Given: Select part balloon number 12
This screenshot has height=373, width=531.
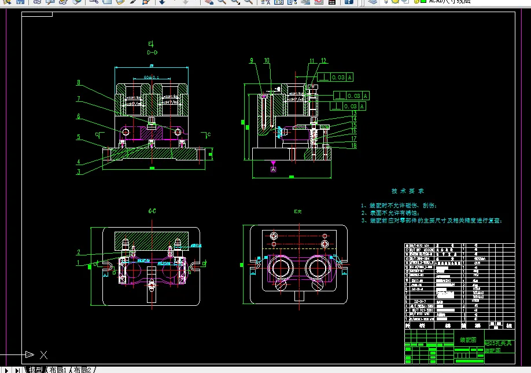Looking at the screenshot, I should tap(323, 61).
